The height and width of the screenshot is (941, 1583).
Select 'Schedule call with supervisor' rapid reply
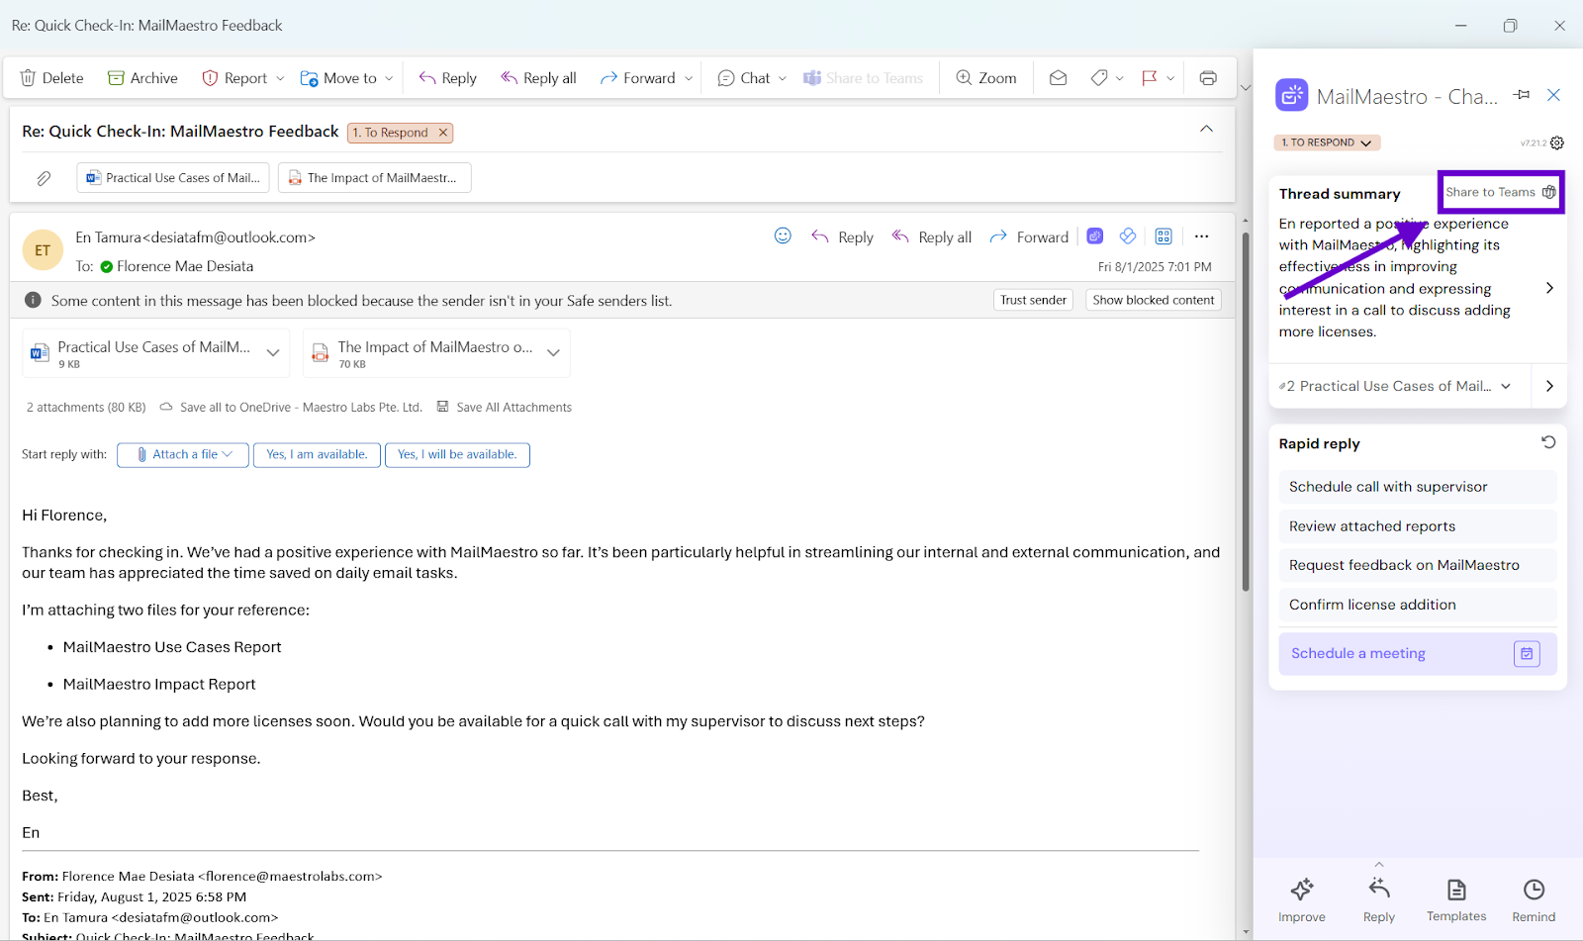1418,487
